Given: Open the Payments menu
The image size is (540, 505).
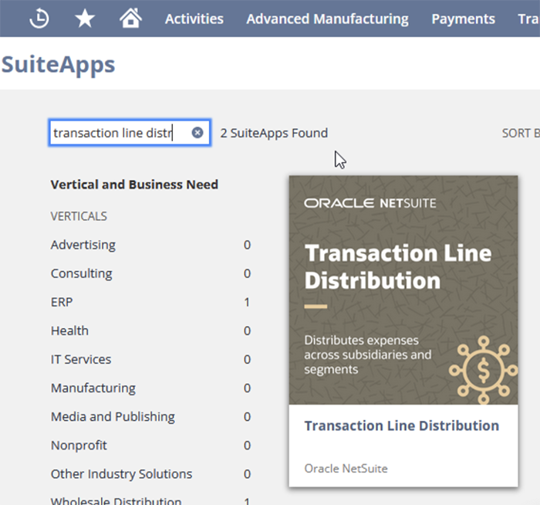Looking at the screenshot, I should point(463,19).
